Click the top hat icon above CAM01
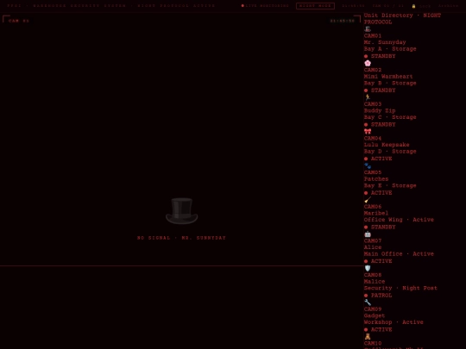466x349 pixels. click(x=368, y=29)
